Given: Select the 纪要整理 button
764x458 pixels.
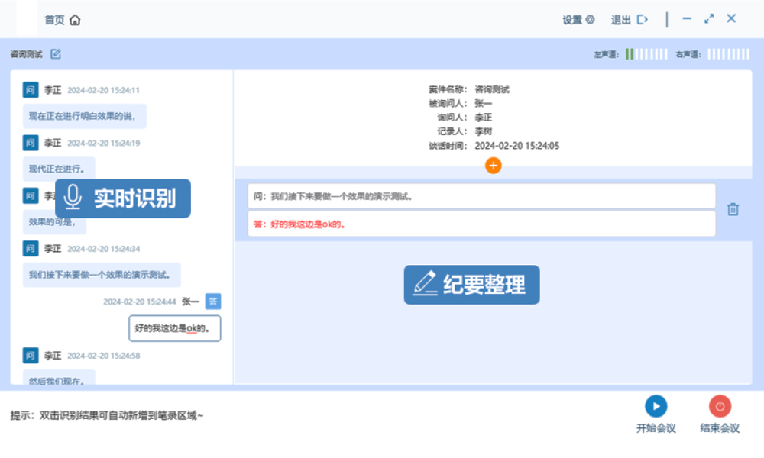Looking at the screenshot, I should [x=471, y=285].
